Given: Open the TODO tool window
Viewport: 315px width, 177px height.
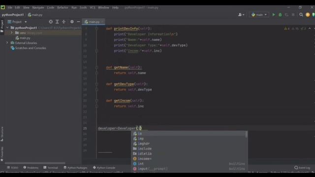Looking at the screenshot, I should [12, 168].
